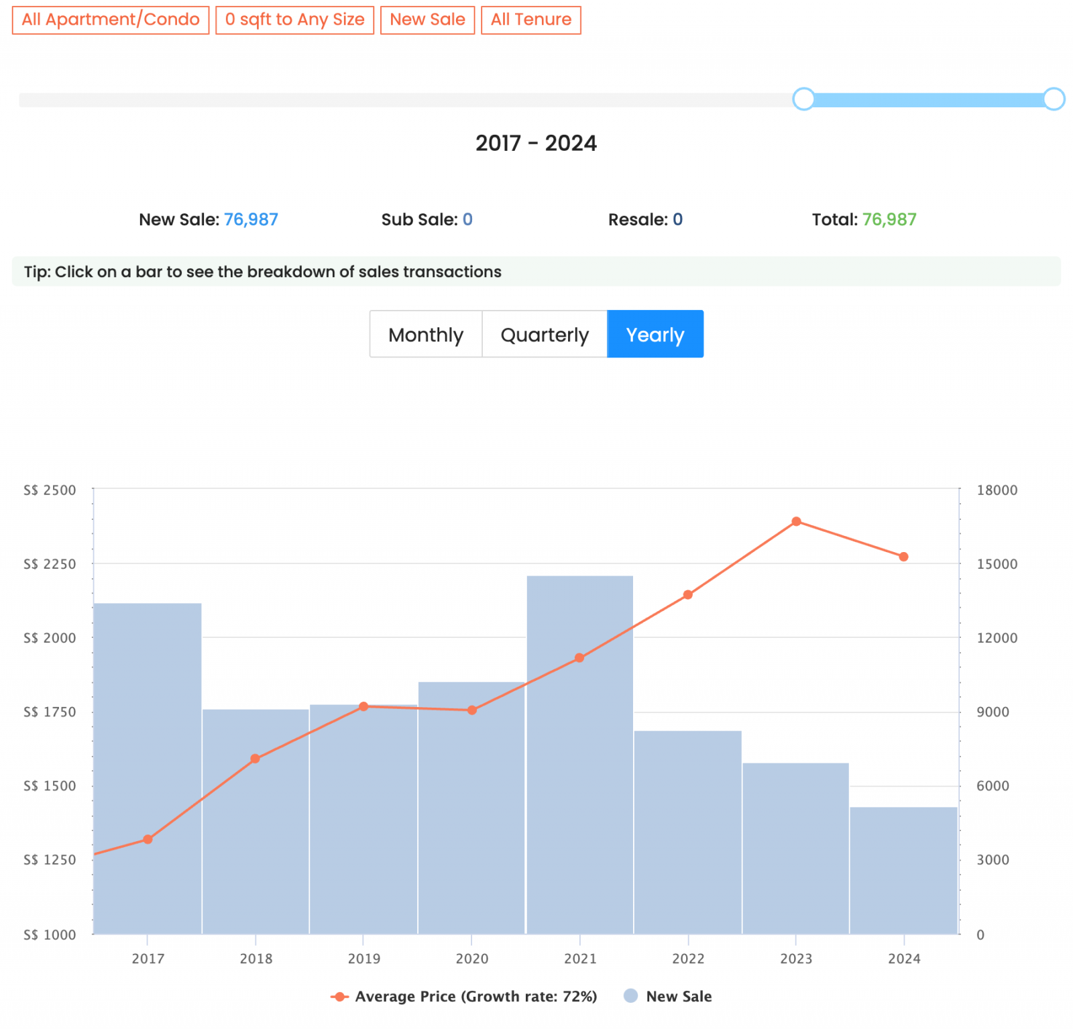Click the 2024 new sale bar
This screenshot has width=1073, height=1029.
pyautogui.click(x=904, y=870)
